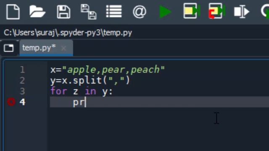The width and height of the screenshot is (269, 151).
Task: Open the browse tabs panel icon
Action: [x=8, y=48]
